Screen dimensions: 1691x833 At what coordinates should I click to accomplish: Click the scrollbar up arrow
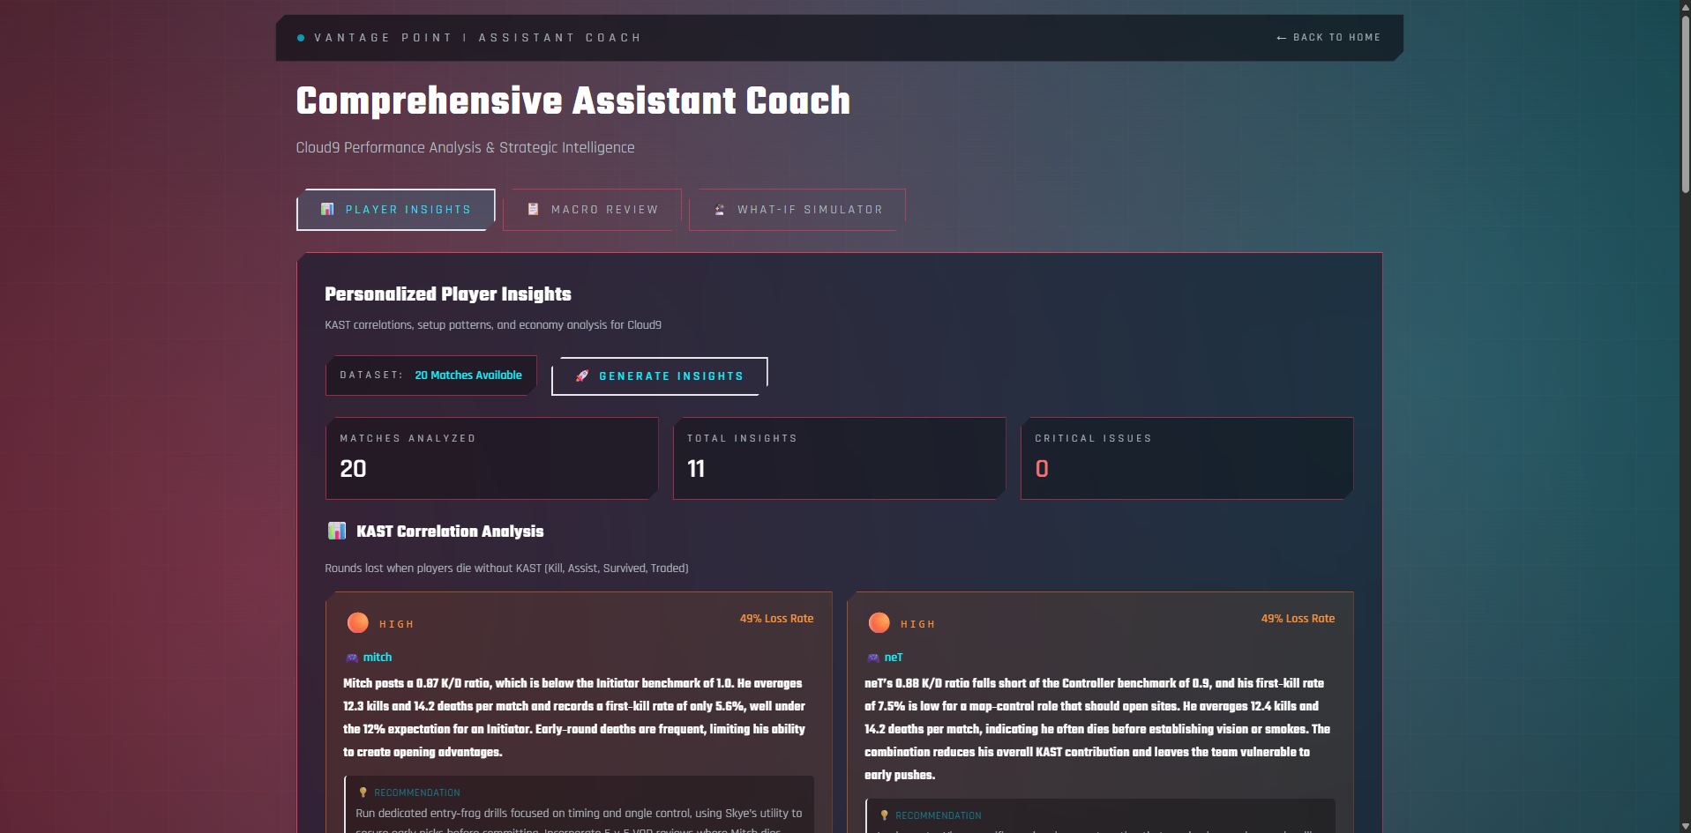(1686, 6)
